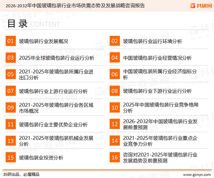Select chapter title 中国玻璃包装所属行业经济指标分析
This screenshot has height=178, width=214.
coord(160,74)
